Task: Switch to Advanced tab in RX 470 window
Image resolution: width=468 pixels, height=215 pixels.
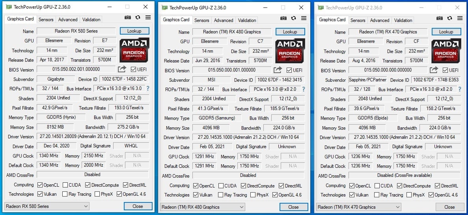Action: (x=380, y=20)
